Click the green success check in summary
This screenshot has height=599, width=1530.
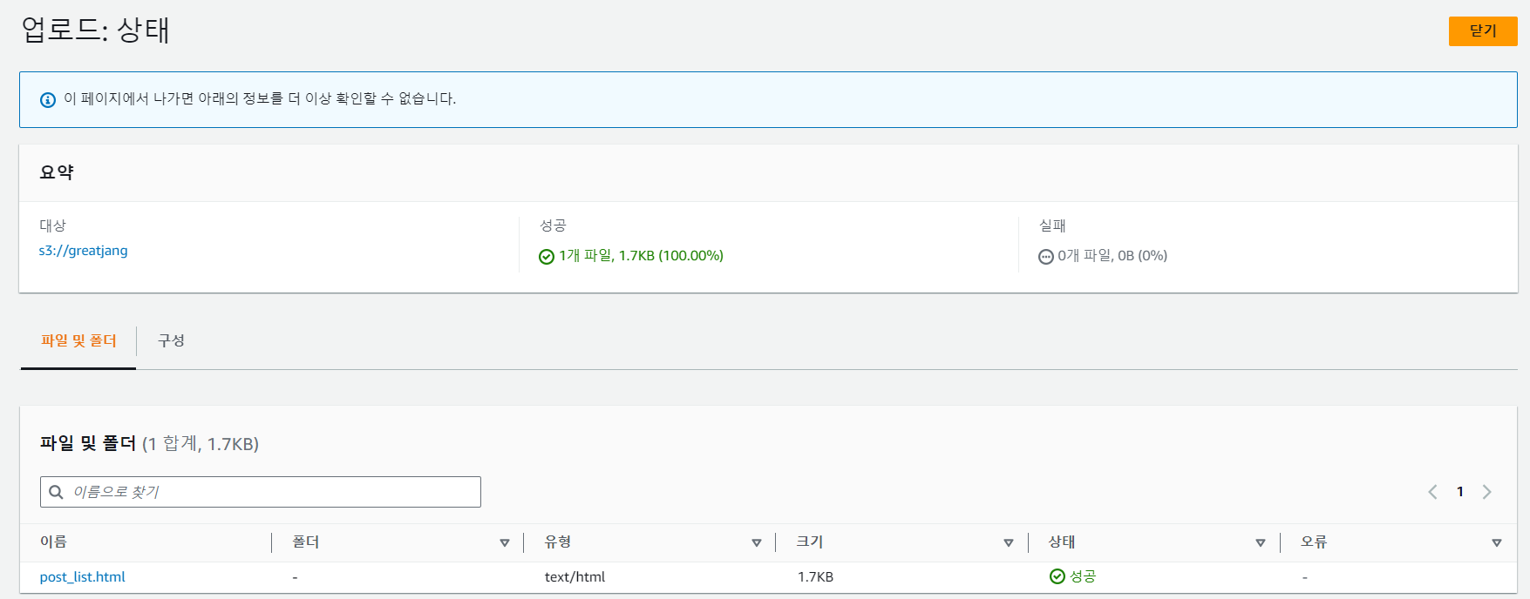[x=547, y=257]
